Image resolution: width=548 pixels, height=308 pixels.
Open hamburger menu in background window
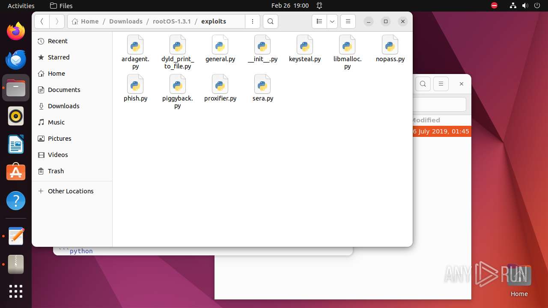(x=441, y=84)
